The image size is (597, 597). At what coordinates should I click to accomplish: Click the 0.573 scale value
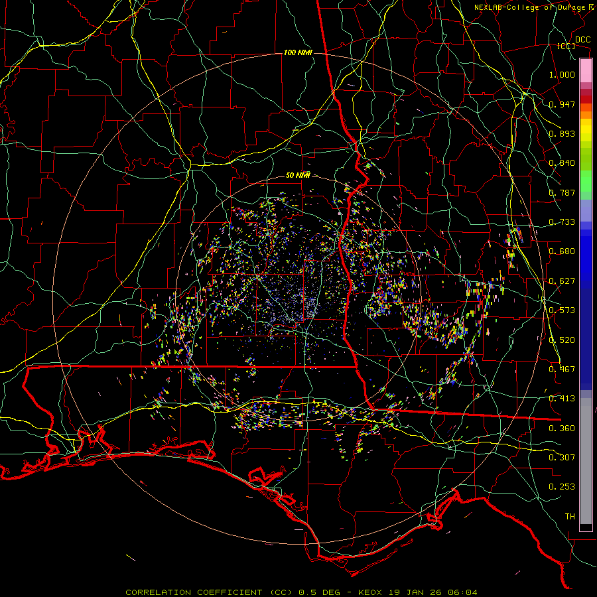562,310
